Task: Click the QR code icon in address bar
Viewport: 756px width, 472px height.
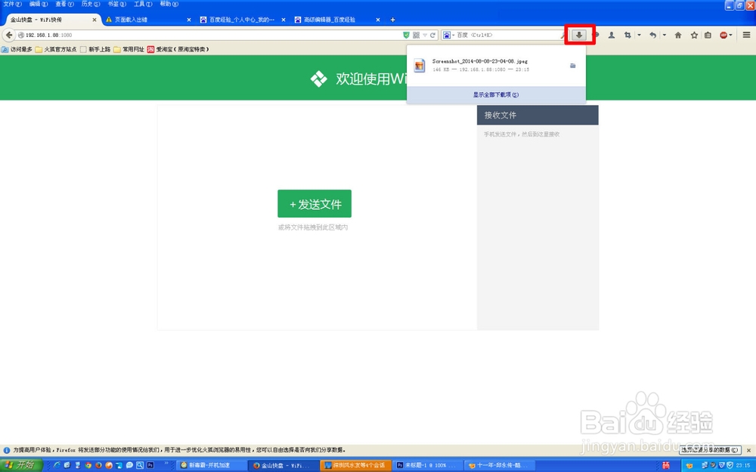Action: [x=416, y=35]
